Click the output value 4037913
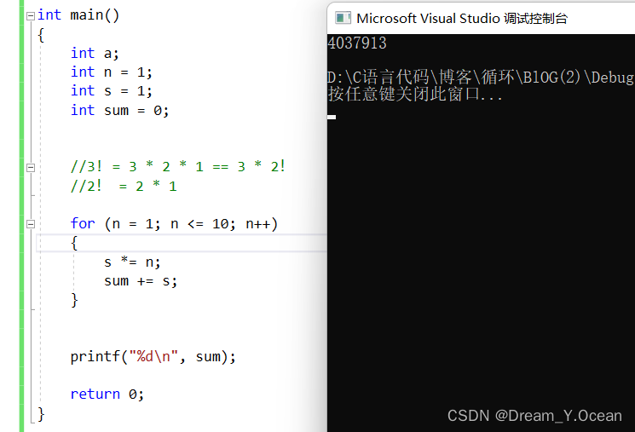The image size is (635, 432). (357, 43)
